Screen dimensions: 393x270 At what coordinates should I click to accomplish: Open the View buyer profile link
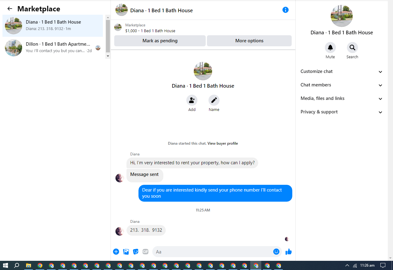pos(223,143)
